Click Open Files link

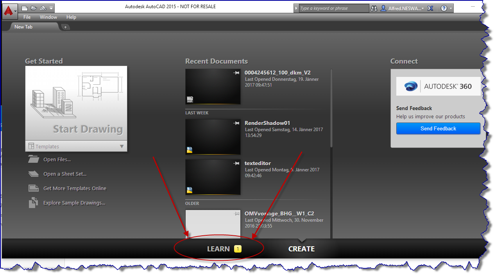pyautogui.click(x=57, y=160)
